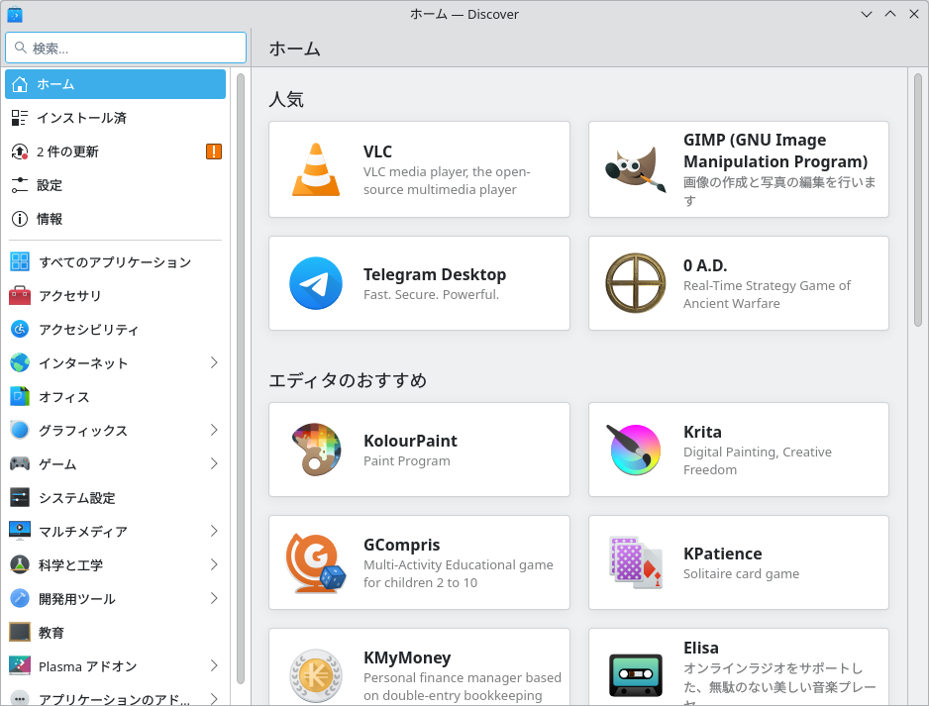The width and height of the screenshot is (929, 706).
Task: Click the マルチメディア monitor icon
Action: [20, 531]
